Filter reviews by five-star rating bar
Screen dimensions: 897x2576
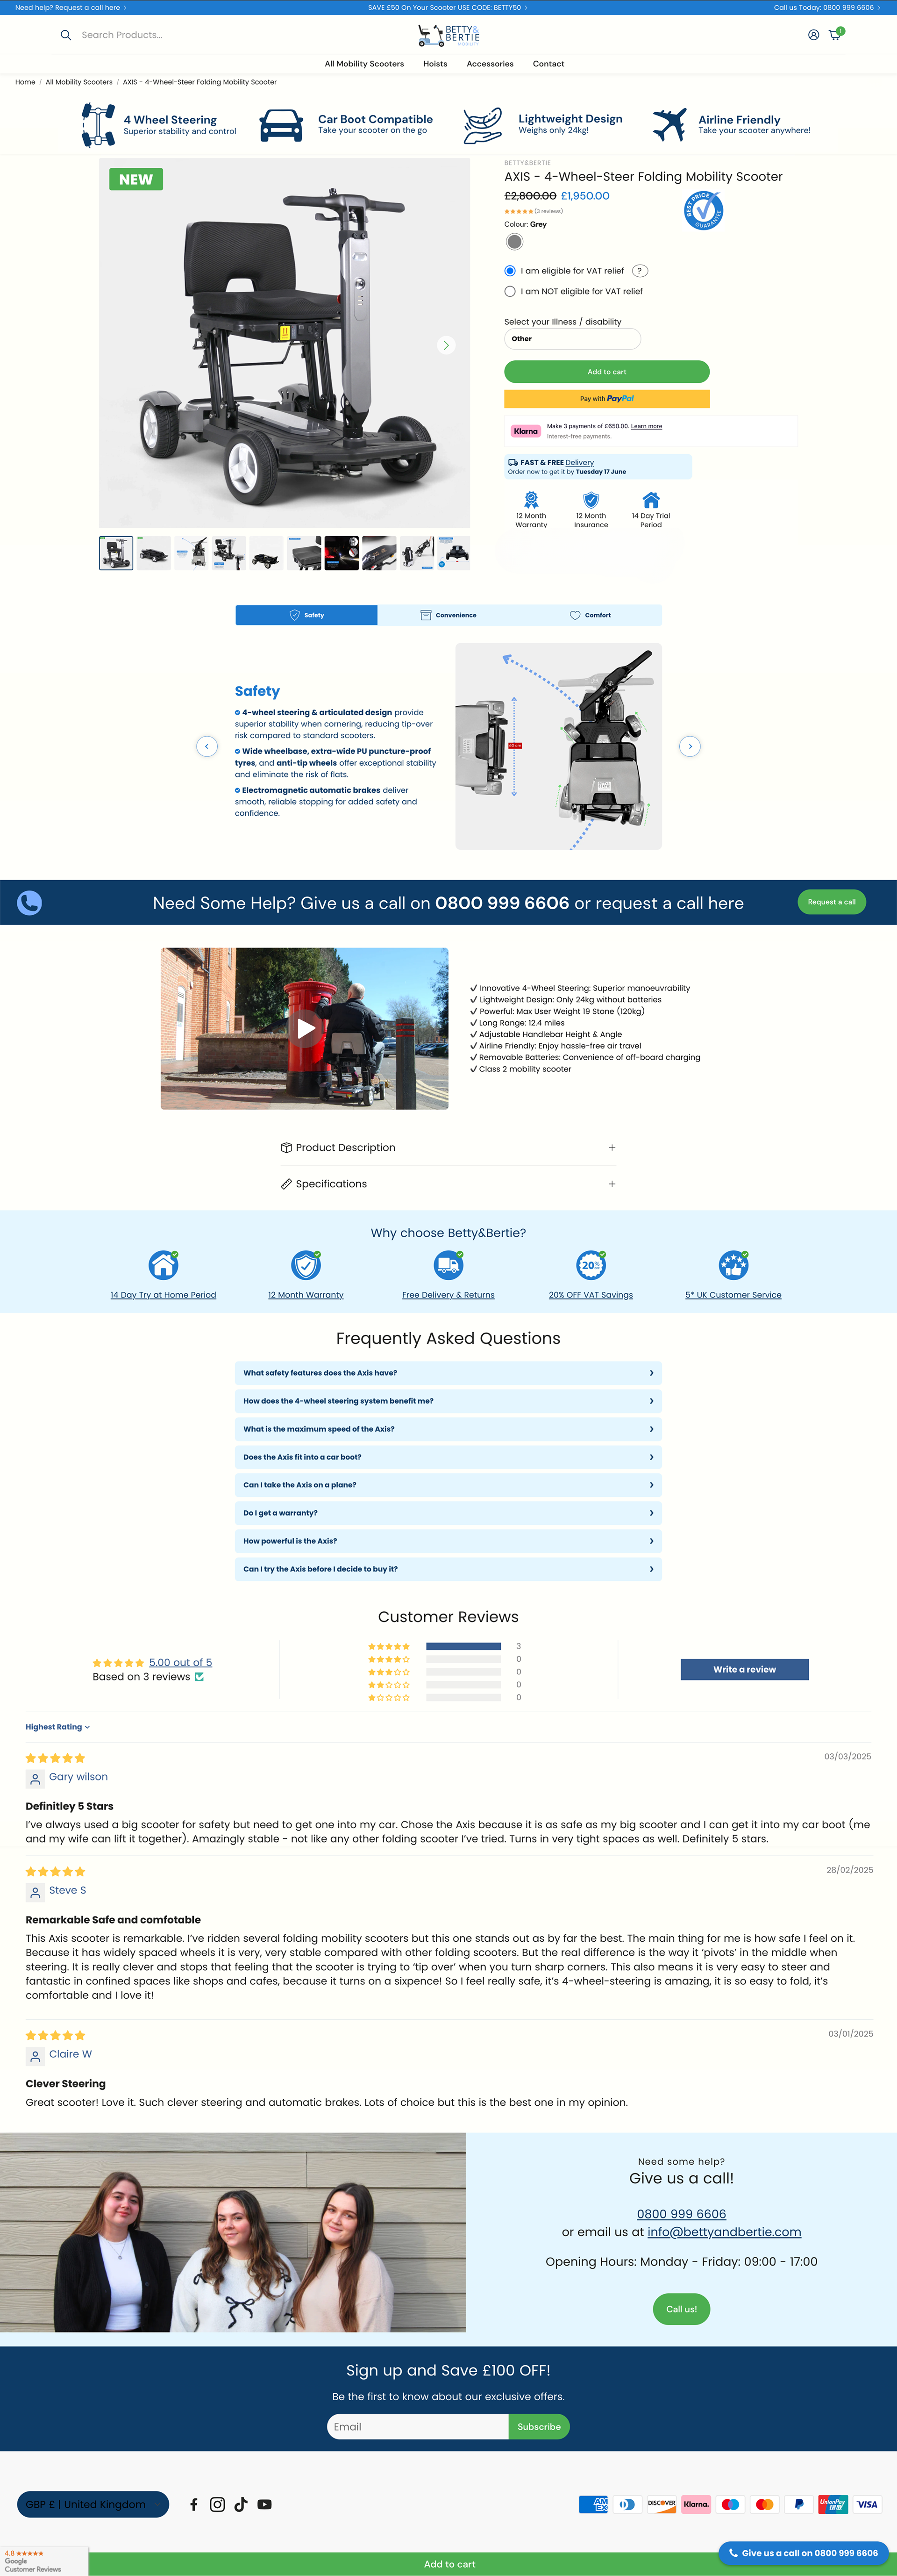coord(463,1646)
